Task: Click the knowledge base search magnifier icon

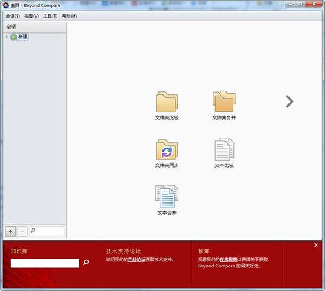Action: (x=86, y=263)
